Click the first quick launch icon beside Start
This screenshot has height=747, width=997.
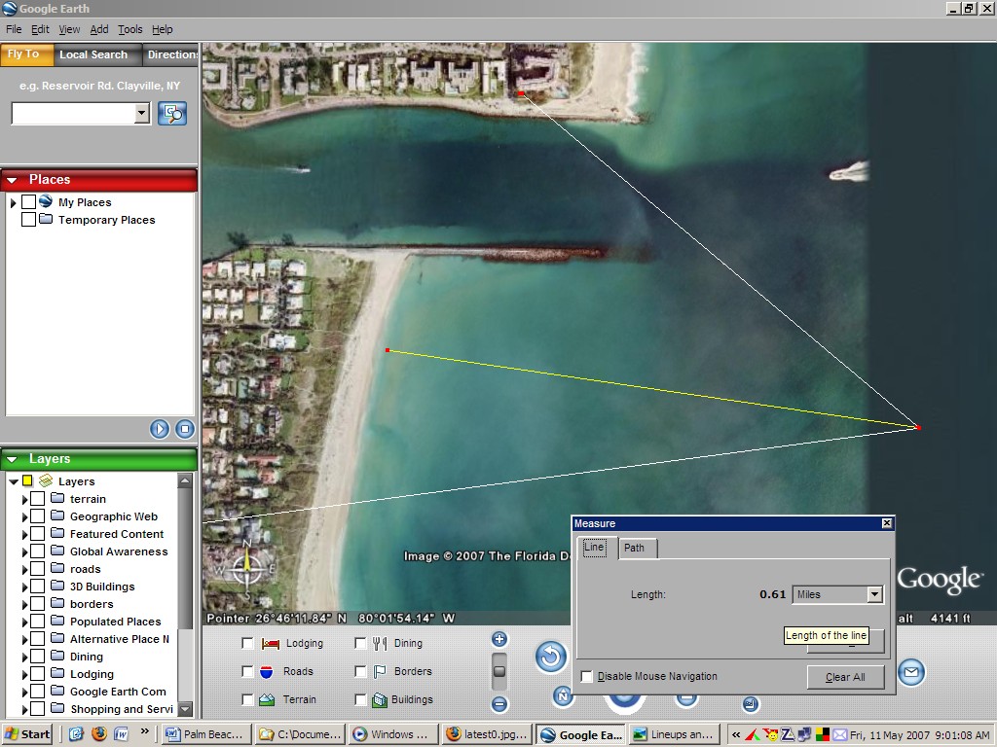[76, 734]
